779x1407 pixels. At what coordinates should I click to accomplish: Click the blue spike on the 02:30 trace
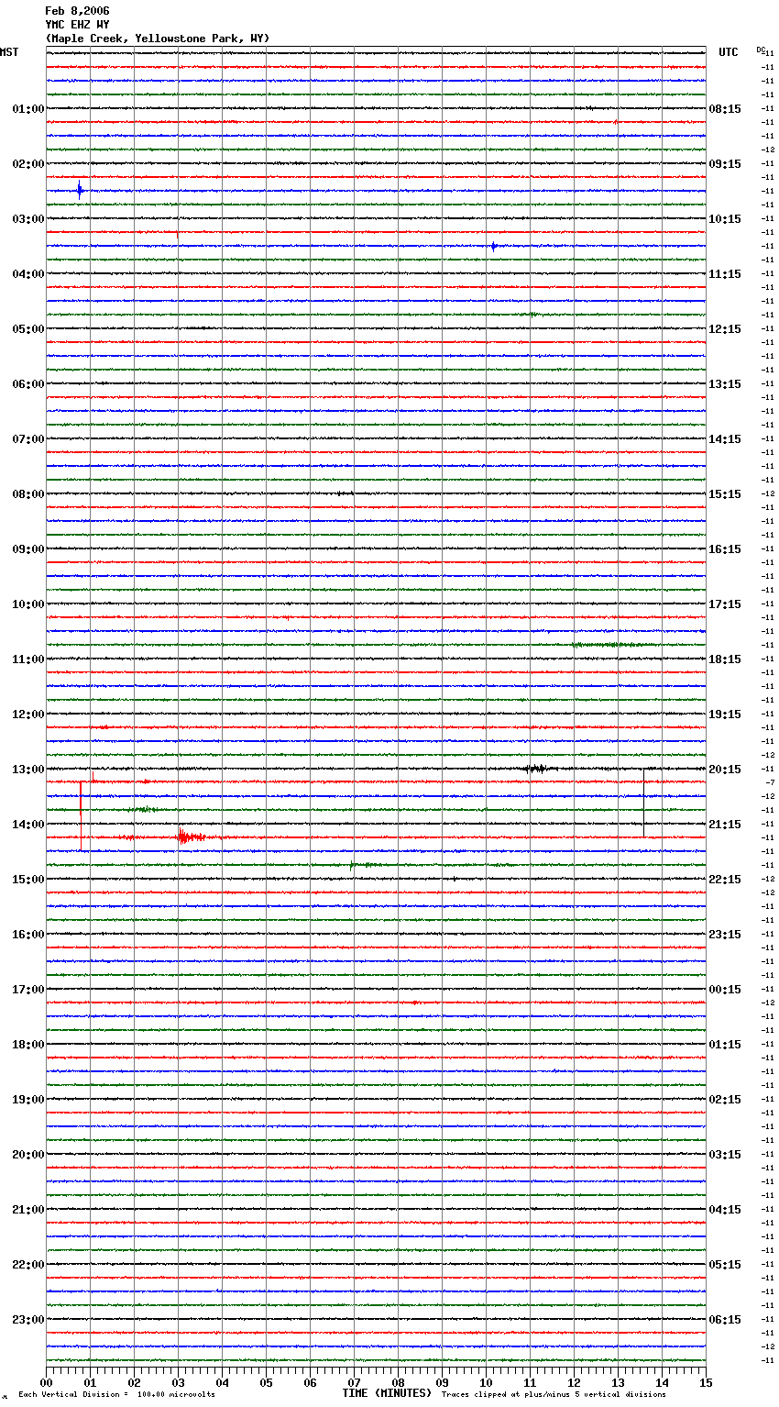pyautogui.click(x=80, y=191)
